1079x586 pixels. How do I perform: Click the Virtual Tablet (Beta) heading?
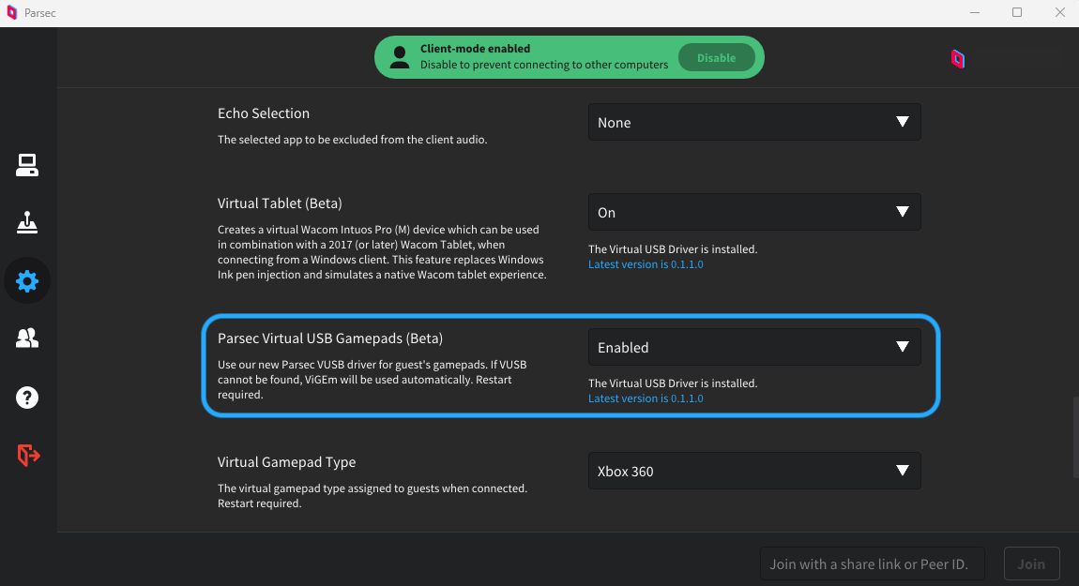point(280,203)
